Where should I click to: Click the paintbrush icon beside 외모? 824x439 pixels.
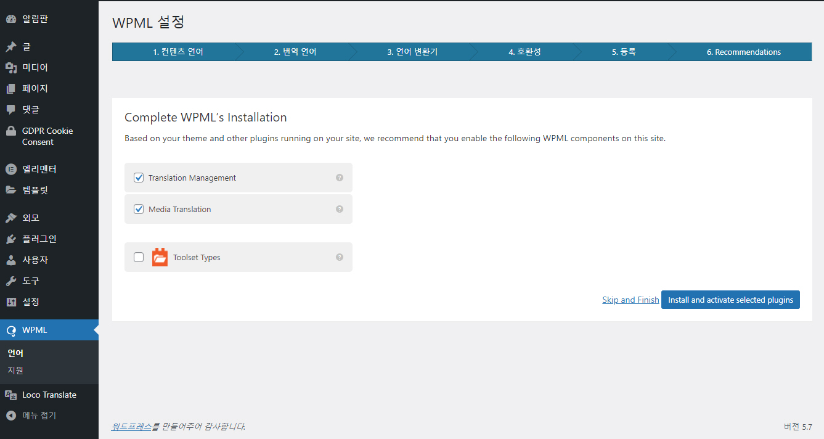click(x=10, y=218)
